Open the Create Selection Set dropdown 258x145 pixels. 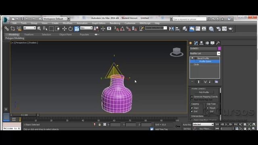(156, 28)
